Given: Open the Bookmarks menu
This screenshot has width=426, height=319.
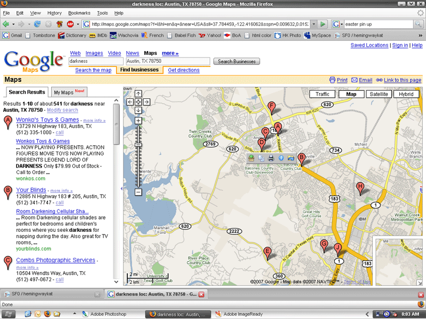Looking at the screenshot, I should (79, 13).
